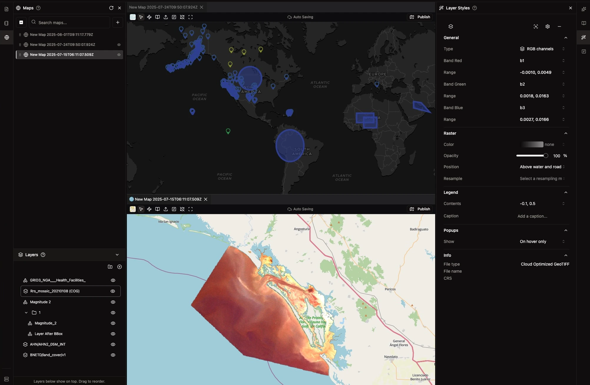Toggle the sync-disabled icon in the toolbar
The height and width of the screenshot is (385, 590).
coord(182,17)
